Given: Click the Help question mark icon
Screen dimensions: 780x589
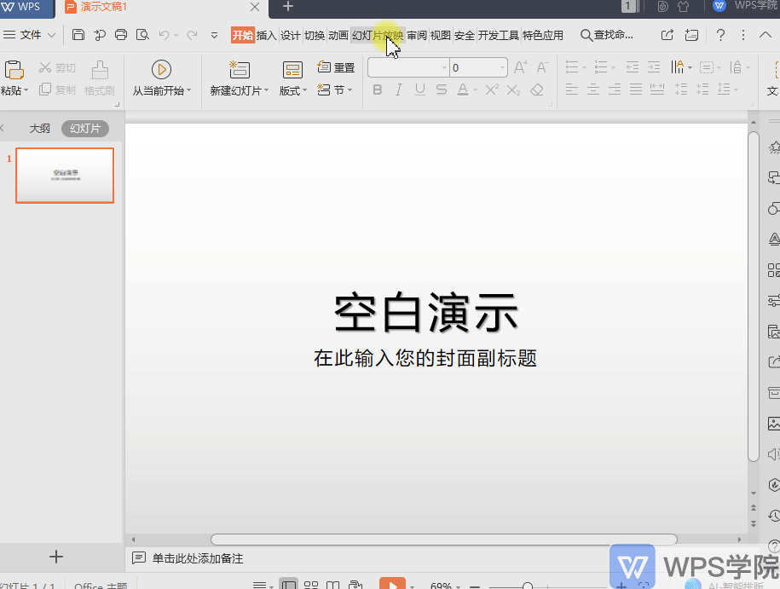Looking at the screenshot, I should tap(720, 35).
